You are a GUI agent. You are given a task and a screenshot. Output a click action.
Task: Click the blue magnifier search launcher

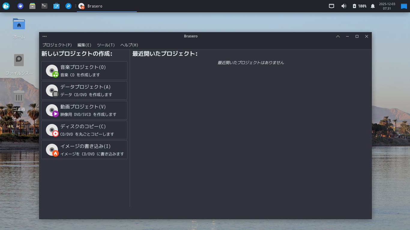tap(68, 6)
